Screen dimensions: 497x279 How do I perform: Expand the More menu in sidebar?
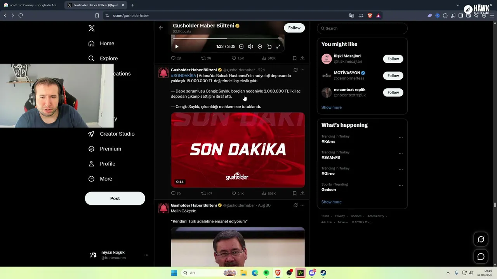[100, 179]
